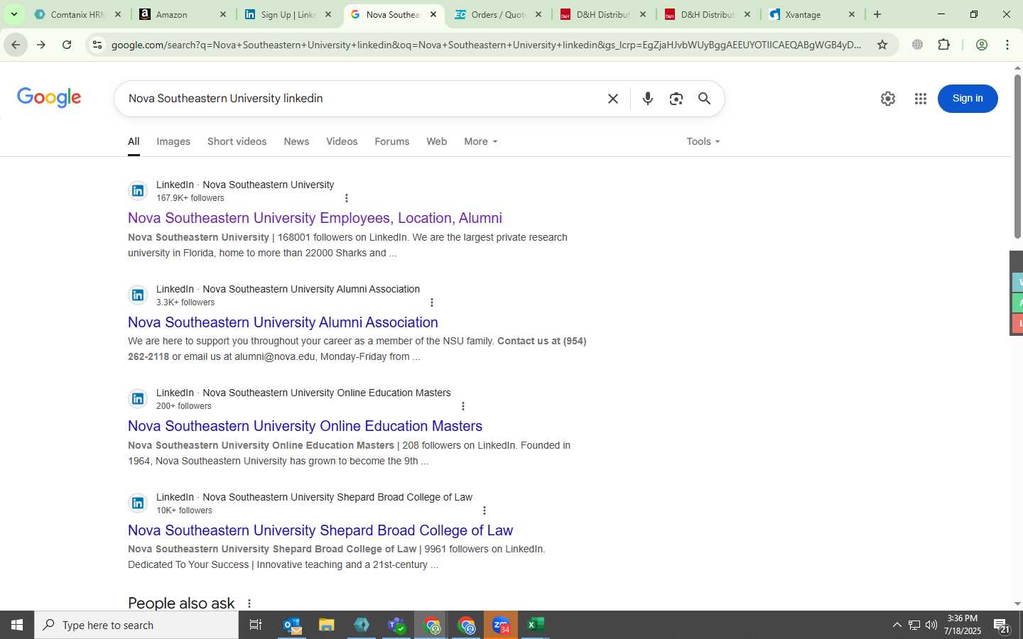Switch to Comtanix HRM tab

click(x=77, y=14)
